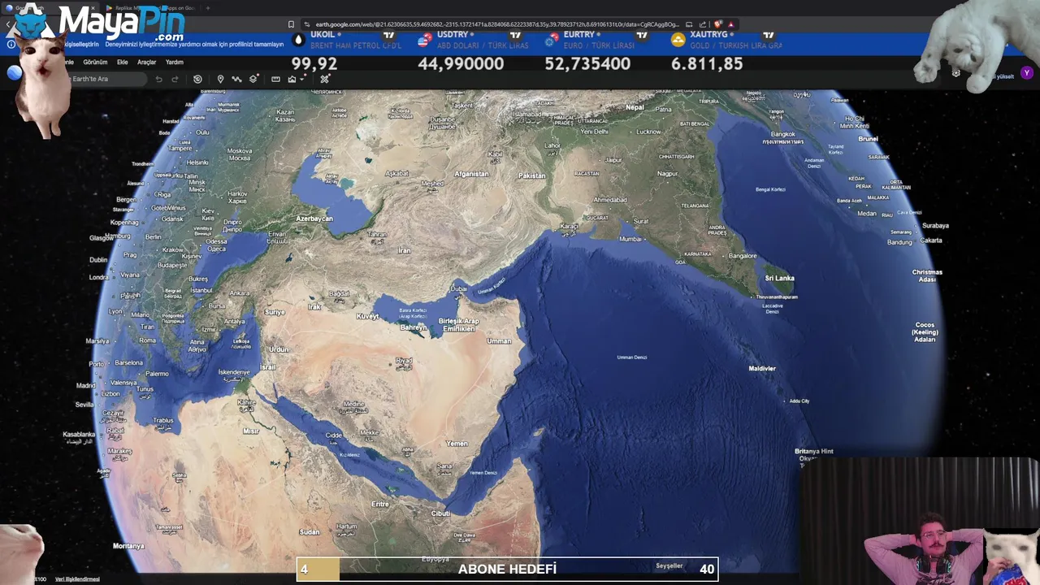Open the settings gear icon near avatar
The image size is (1040, 585).
pos(956,73)
